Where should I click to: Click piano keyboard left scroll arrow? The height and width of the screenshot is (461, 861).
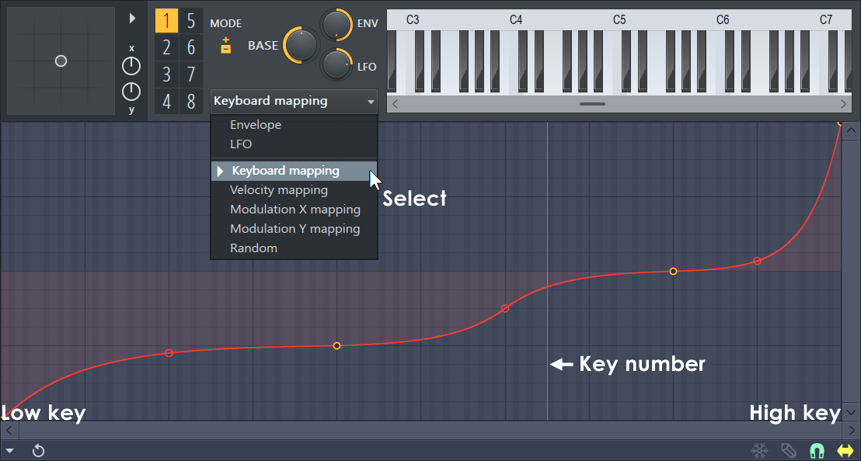click(395, 104)
